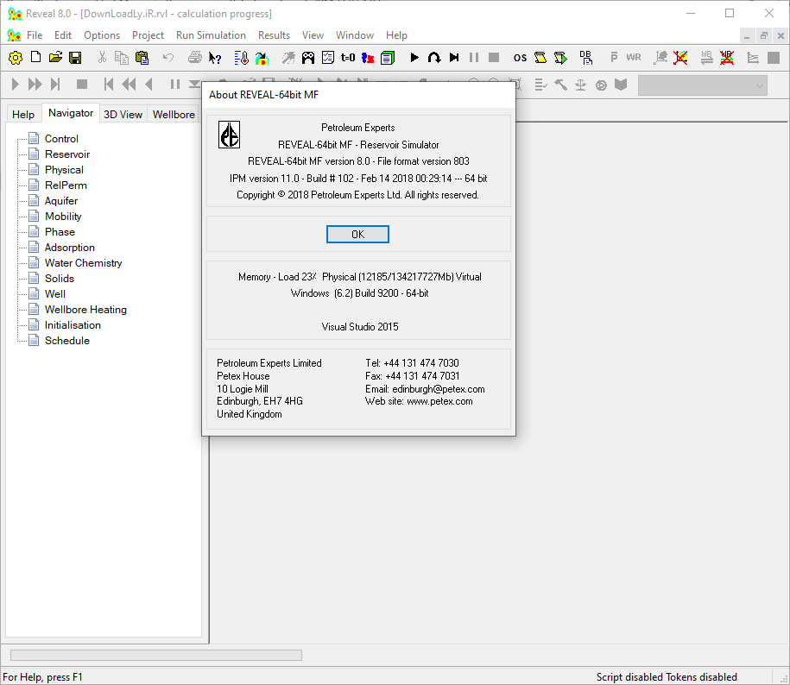The image size is (790, 685).
Task: Select Well in the Navigator tree
Action: point(55,294)
